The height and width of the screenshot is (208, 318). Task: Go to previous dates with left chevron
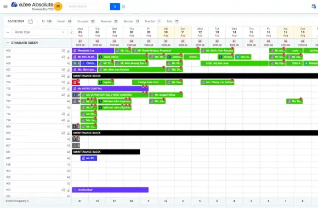(x=71, y=32)
